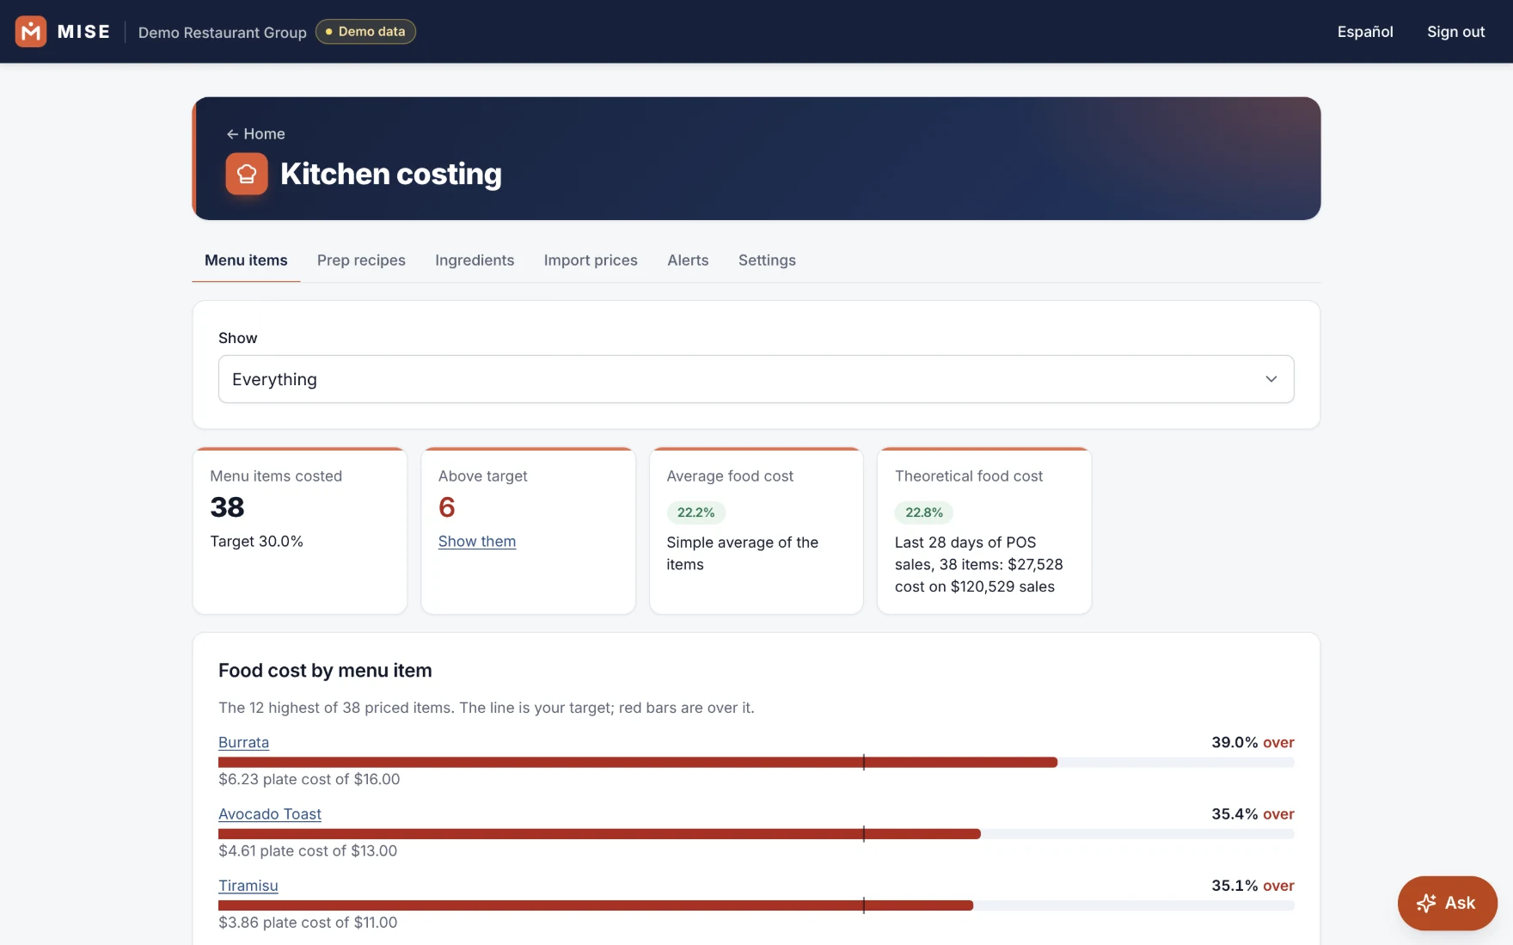Click the $6.23 plate cost of $16.00 text
Viewport: 1513px width, 945px height.
coord(309,779)
